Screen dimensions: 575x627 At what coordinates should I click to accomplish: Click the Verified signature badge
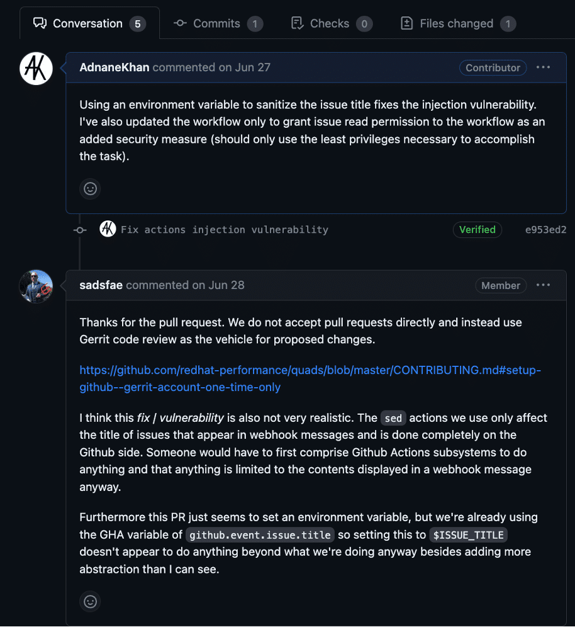click(x=477, y=229)
